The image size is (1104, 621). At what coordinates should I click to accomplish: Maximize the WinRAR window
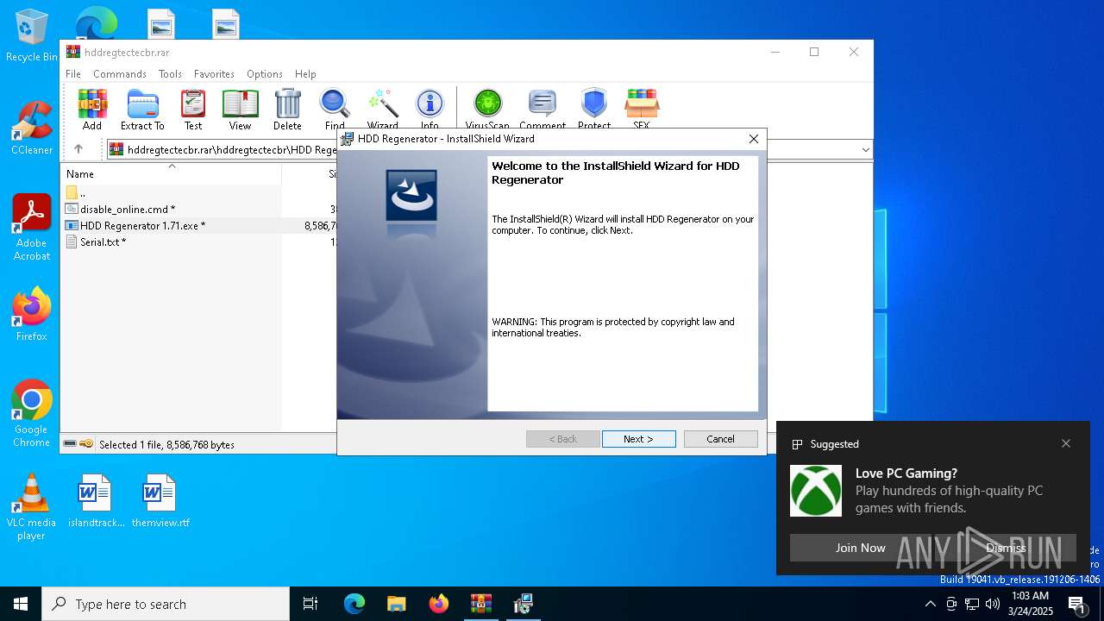[813, 52]
